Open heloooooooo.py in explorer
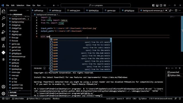The height and width of the screenshot is (103, 183). pos(18,57)
